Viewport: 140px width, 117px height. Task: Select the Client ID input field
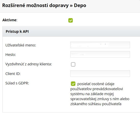point(100,74)
